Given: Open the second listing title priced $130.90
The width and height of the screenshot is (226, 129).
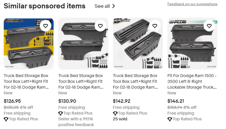Looking at the screenshot, I should pyautogui.click(x=81, y=82).
